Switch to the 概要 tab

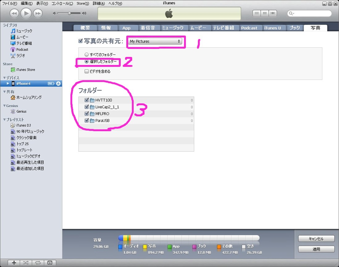point(85,28)
